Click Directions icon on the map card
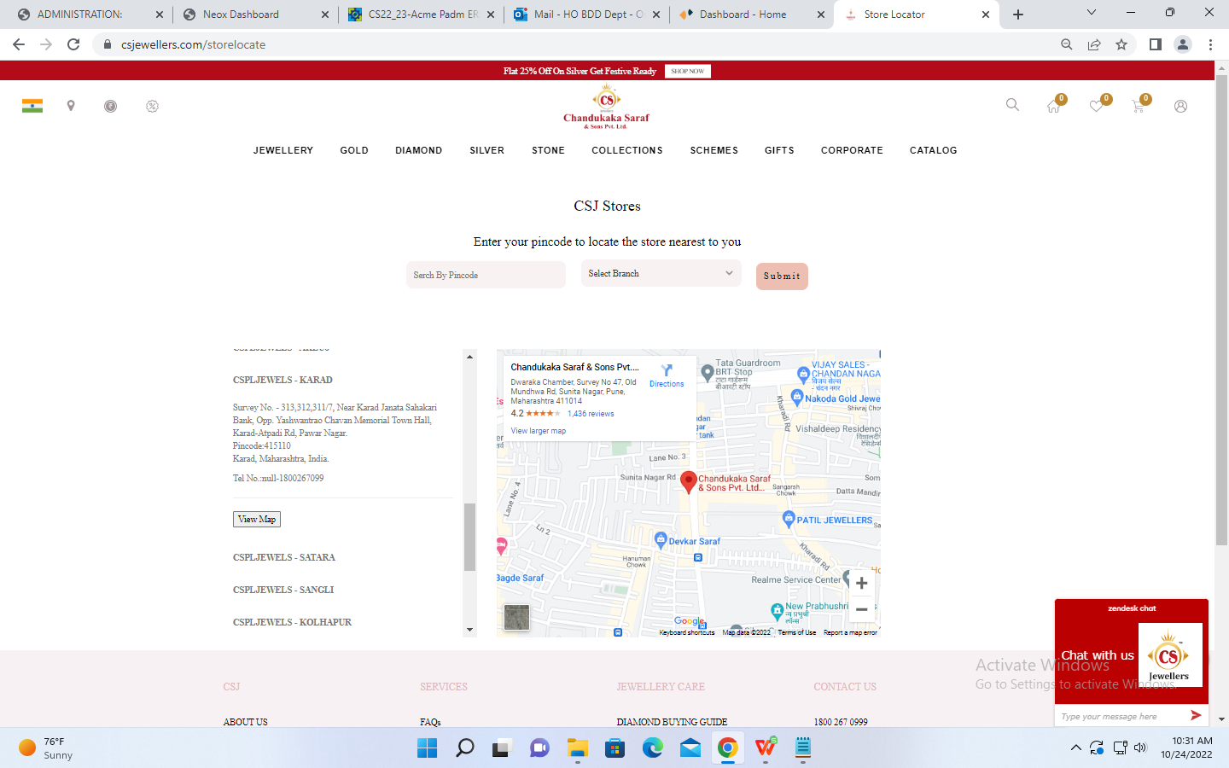 667,370
